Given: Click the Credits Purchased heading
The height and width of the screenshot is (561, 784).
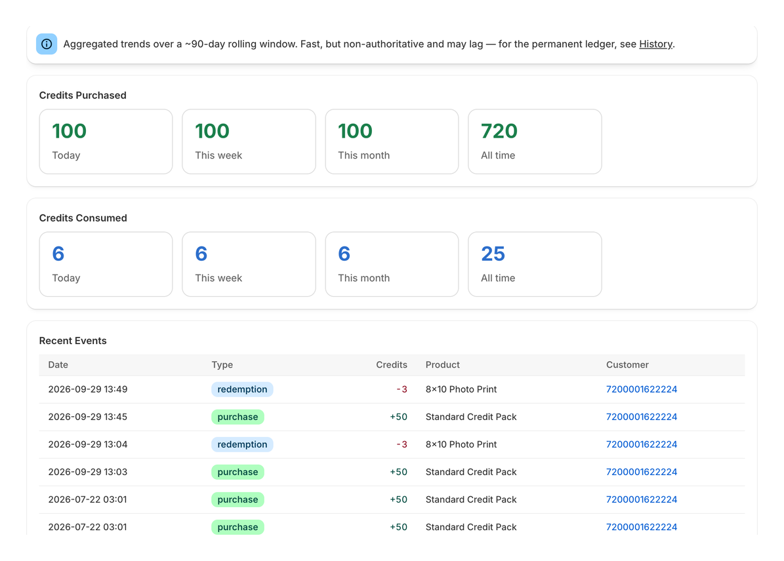Looking at the screenshot, I should click(83, 96).
